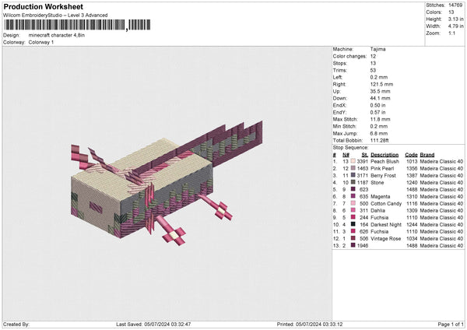The image size is (467, 330).
Task: Click swatch beside stitch count 623
Action: (353, 189)
